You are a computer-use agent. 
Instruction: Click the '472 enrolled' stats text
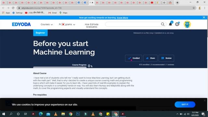click(x=144, y=65)
